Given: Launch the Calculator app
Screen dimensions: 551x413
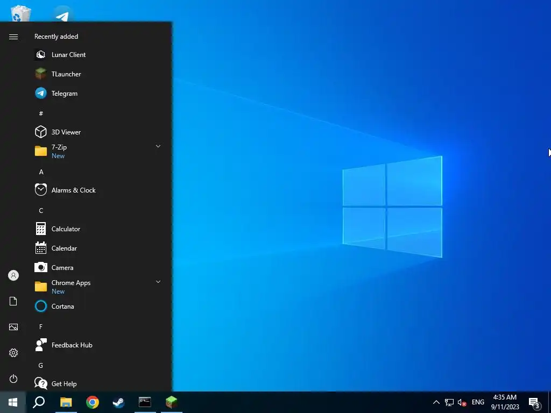Looking at the screenshot, I should (x=99, y=229).
